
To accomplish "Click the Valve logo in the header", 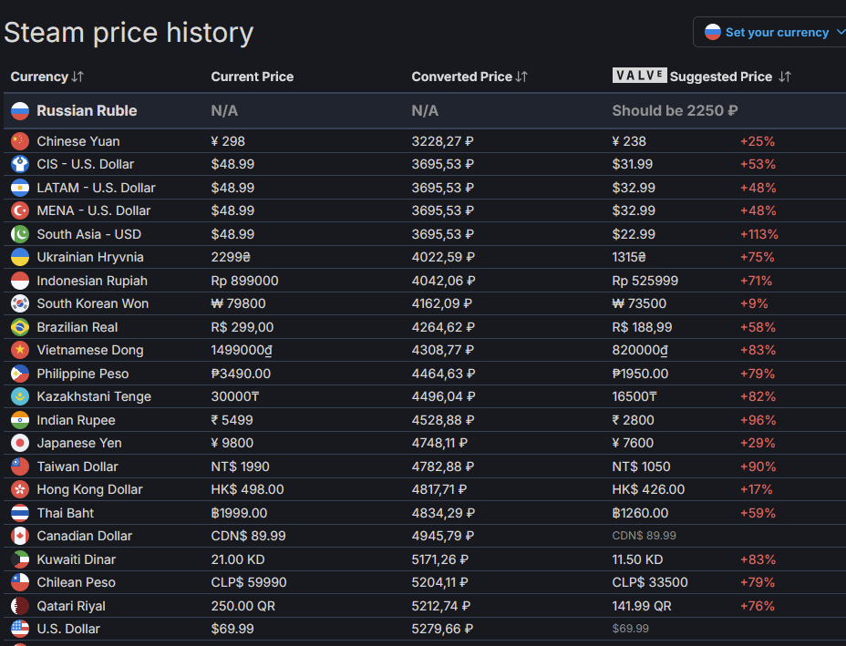I will 639,76.
